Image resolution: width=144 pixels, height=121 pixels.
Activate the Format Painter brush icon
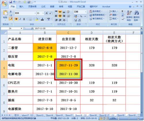11,19
